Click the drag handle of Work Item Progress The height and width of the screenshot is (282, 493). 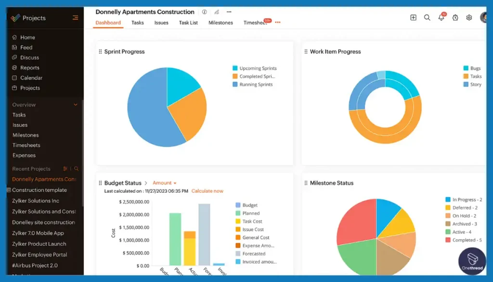coord(306,52)
